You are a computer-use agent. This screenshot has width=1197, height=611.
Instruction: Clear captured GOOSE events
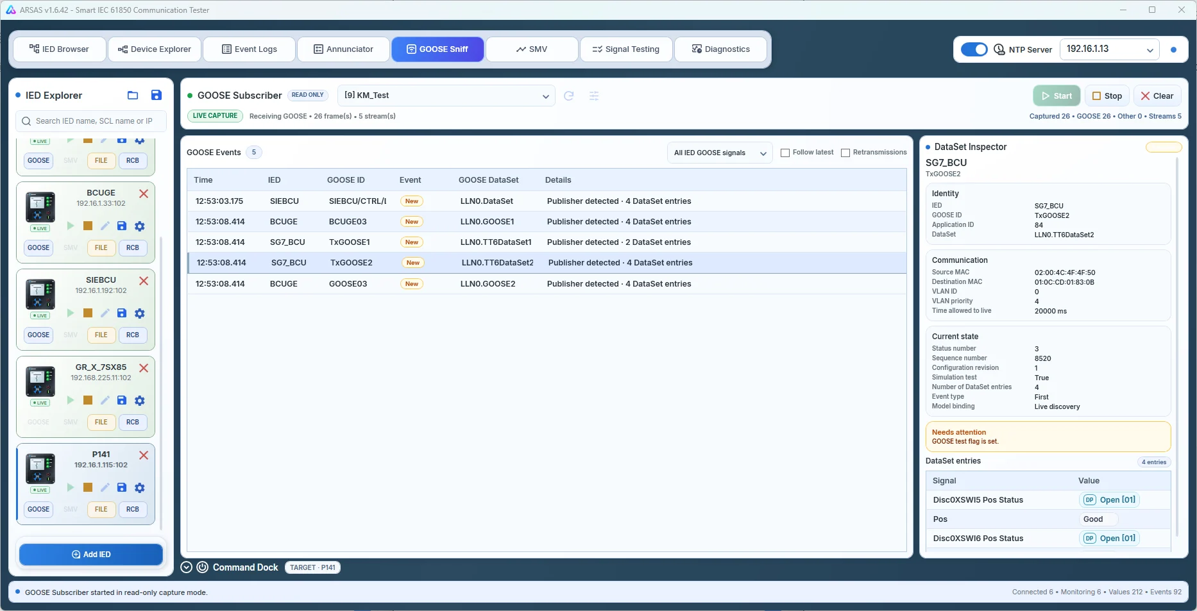click(x=1157, y=96)
